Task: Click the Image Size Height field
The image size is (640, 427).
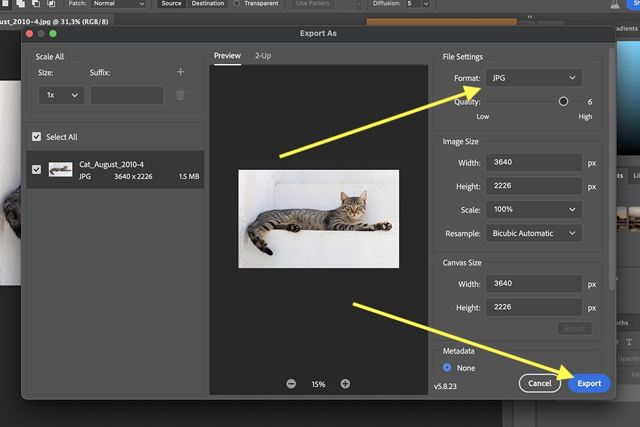Action: [x=534, y=186]
